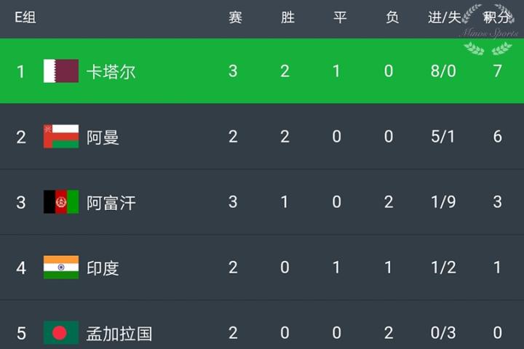Click the E组 group header label
The height and width of the screenshot is (349, 524).
[x=25, y=17]
